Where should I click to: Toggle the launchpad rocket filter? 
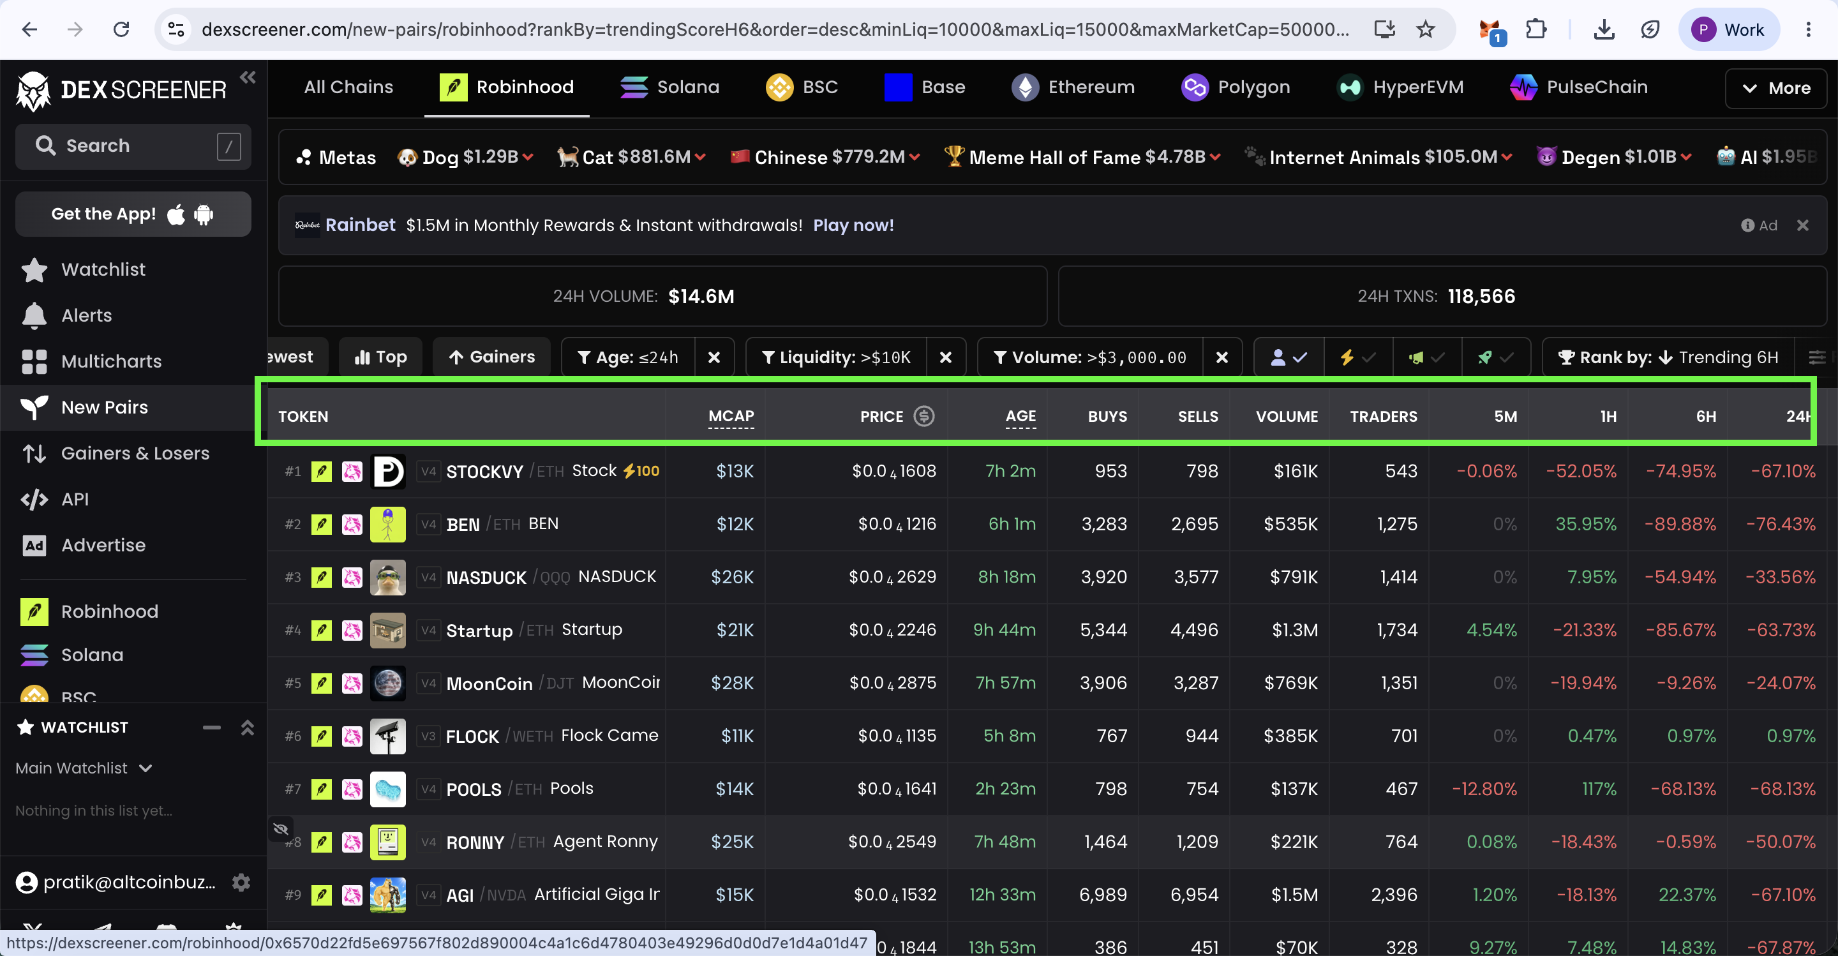(1495, 357)
